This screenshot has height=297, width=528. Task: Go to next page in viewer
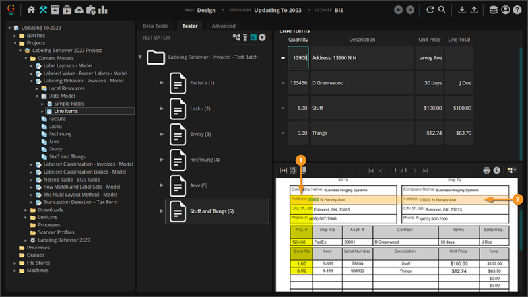[414, 170]
